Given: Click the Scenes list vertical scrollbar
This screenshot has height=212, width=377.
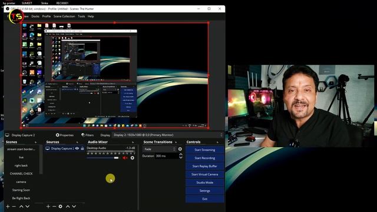Looking at the screenshot, I should click(41, 160).
